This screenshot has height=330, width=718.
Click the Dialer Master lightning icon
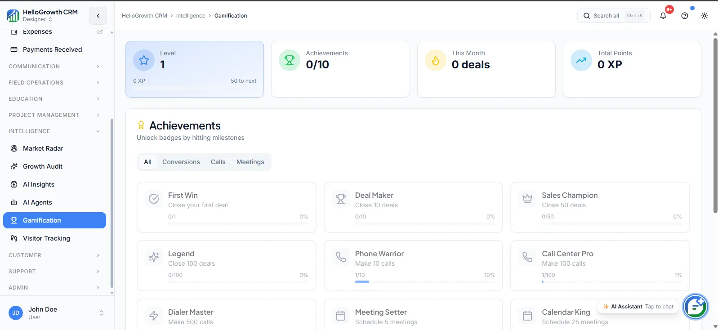pyautogui.click(x=154, y=316)
